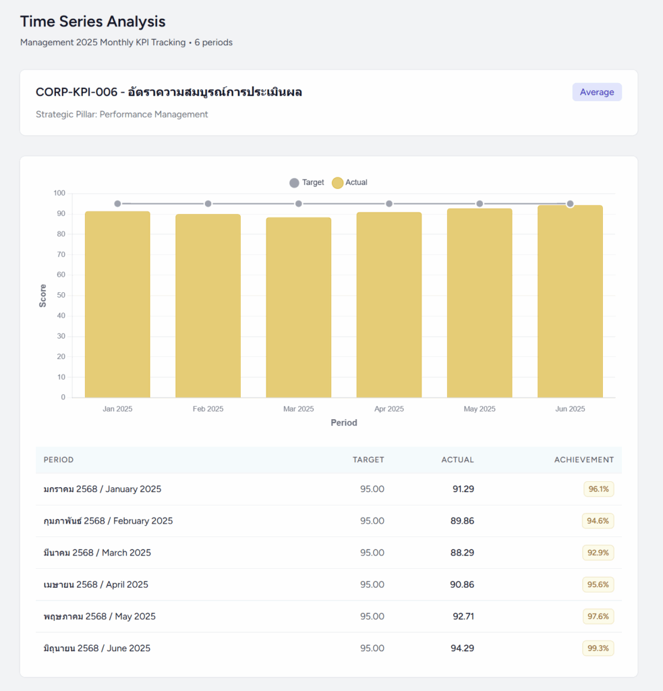This screenshot has height=691, width=663.
Task: Click the CORP-KPI-006 title heading
Action: click(x=169, y=92)
